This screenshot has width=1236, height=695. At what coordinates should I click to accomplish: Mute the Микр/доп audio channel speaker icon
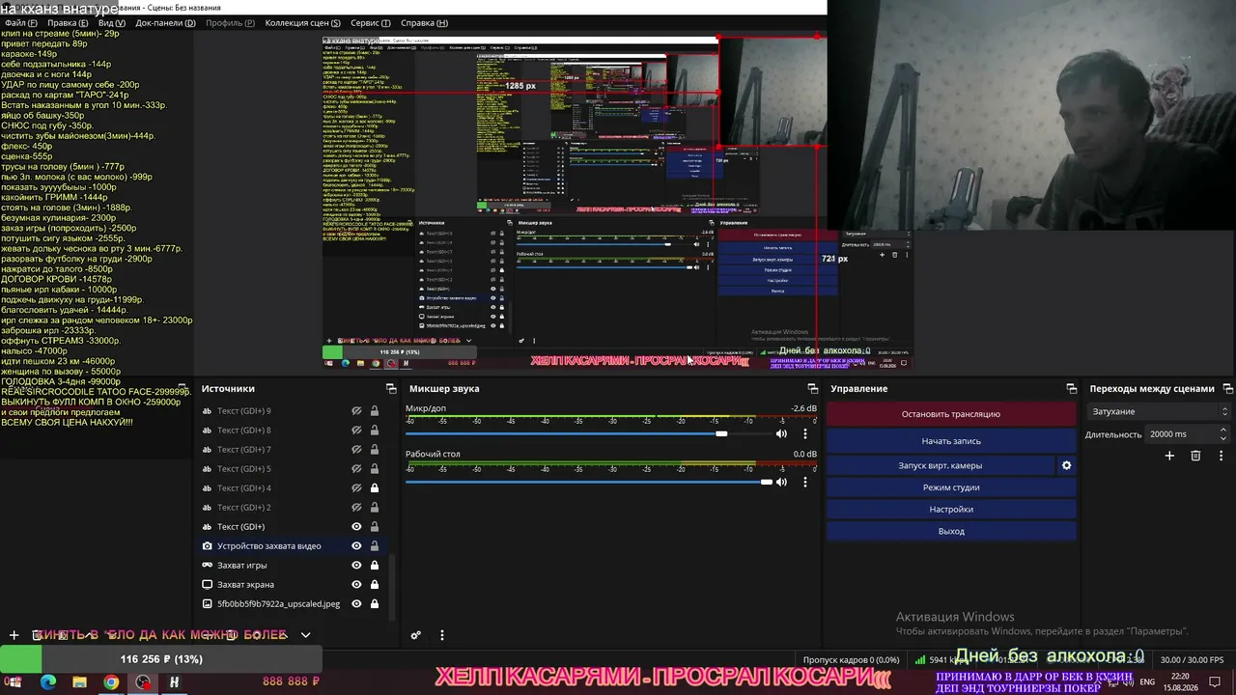pyautogui.click(x=781, y=434)
